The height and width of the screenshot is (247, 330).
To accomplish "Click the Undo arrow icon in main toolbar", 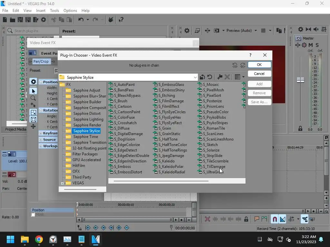I will tap(81, 20).
